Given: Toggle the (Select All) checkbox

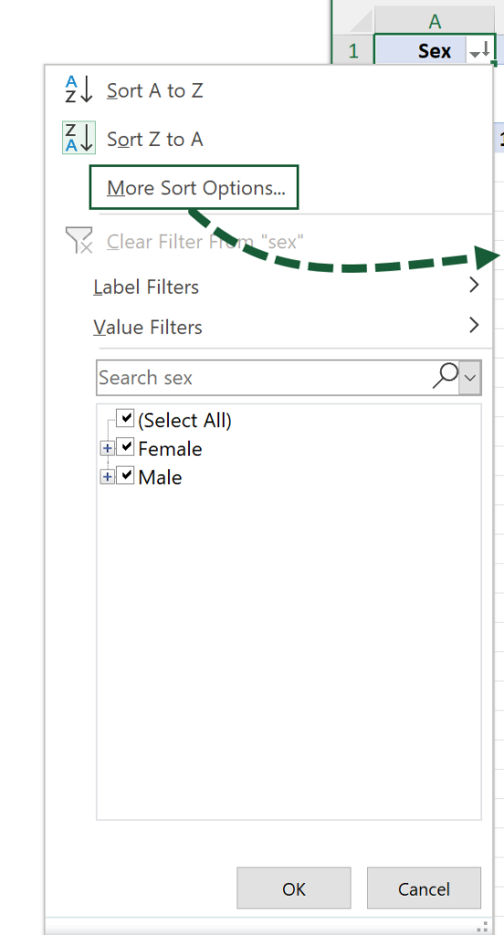Looking at the screenshot, I should pos(125,418).
